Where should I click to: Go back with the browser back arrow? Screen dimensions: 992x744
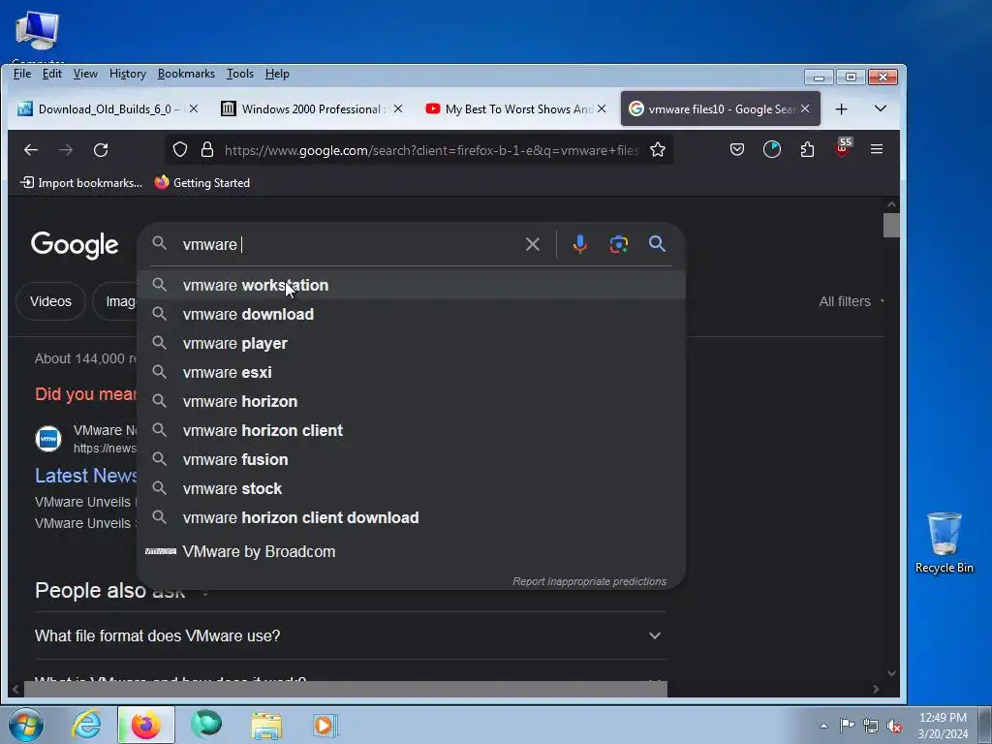tap(30, 150)
